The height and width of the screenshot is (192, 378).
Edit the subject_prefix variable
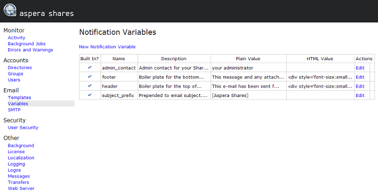click(360, 95)
